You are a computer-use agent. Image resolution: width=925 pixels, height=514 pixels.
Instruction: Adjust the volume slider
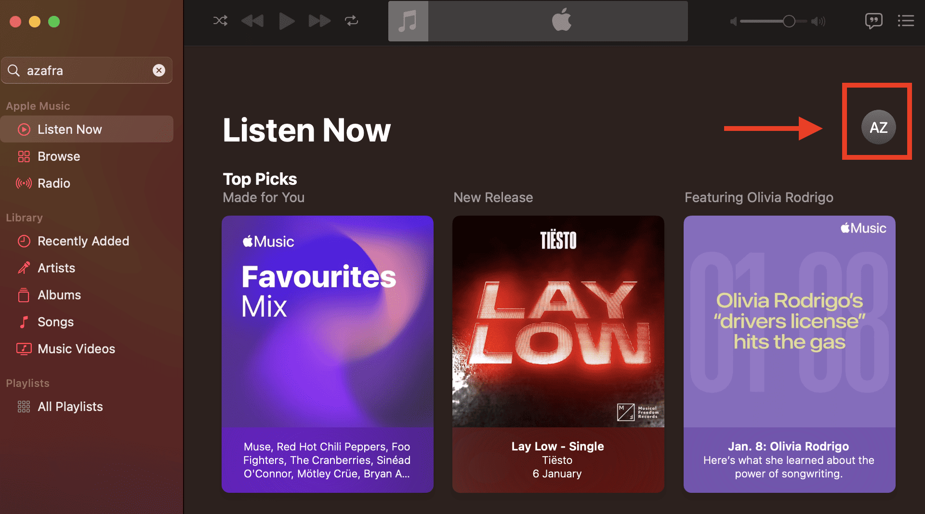point(789,21)
